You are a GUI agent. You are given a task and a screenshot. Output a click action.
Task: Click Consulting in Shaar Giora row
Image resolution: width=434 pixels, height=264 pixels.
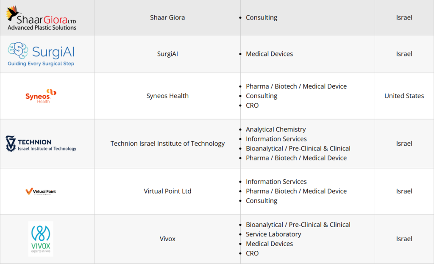coord(262,17)
